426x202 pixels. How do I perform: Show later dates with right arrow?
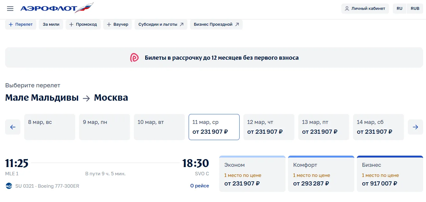click(415, 127)
